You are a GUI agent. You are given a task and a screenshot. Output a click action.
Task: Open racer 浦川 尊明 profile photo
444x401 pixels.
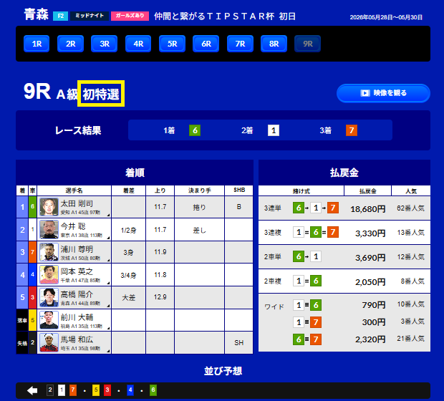49,252
